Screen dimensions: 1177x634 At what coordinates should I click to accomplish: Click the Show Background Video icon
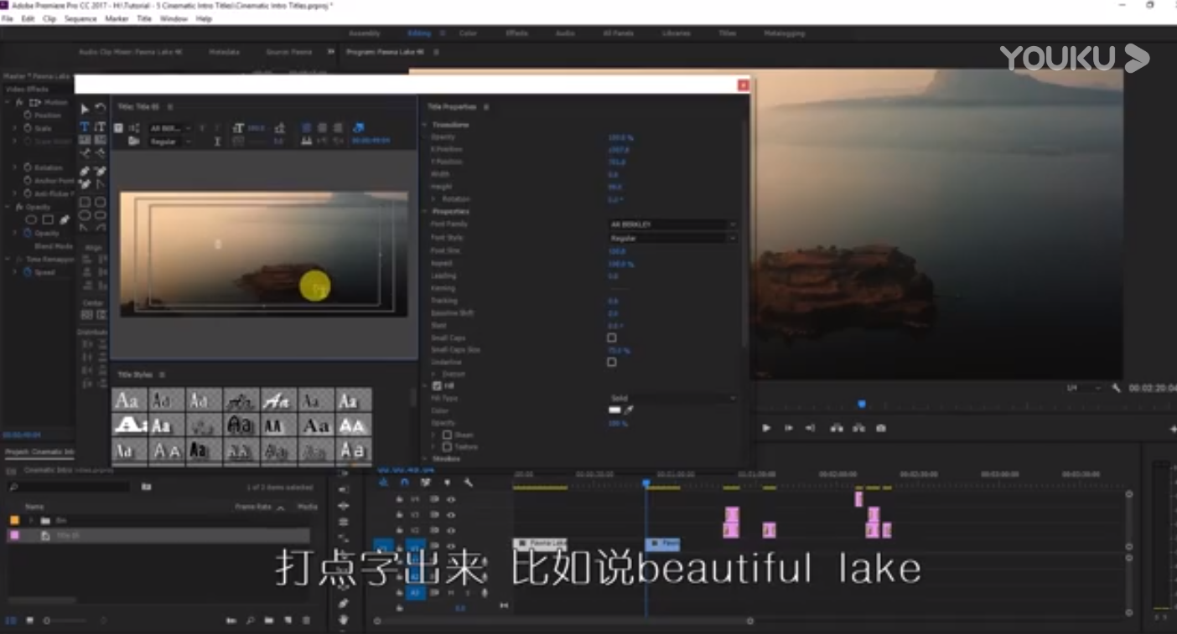point(359,128)
